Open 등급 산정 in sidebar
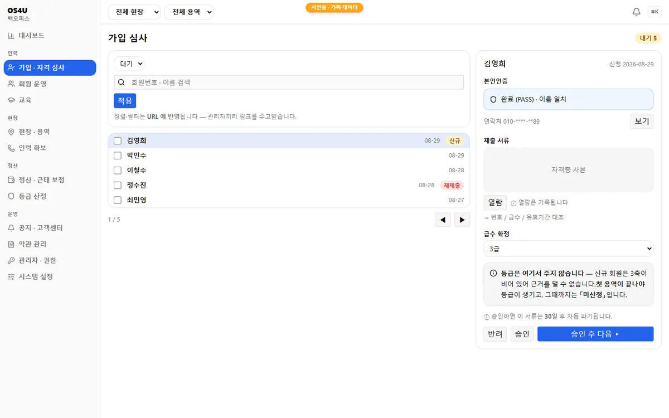Image resolution: width=669 pixels, height=418 pixels. click(x=50, y=196)
